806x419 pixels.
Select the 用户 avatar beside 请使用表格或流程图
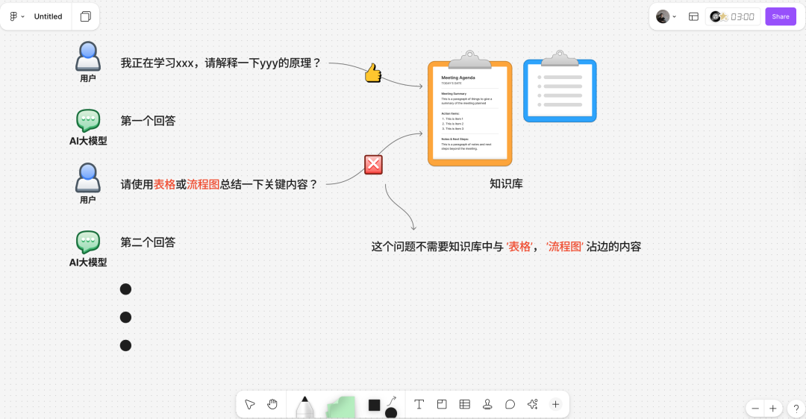pos(88,177)
